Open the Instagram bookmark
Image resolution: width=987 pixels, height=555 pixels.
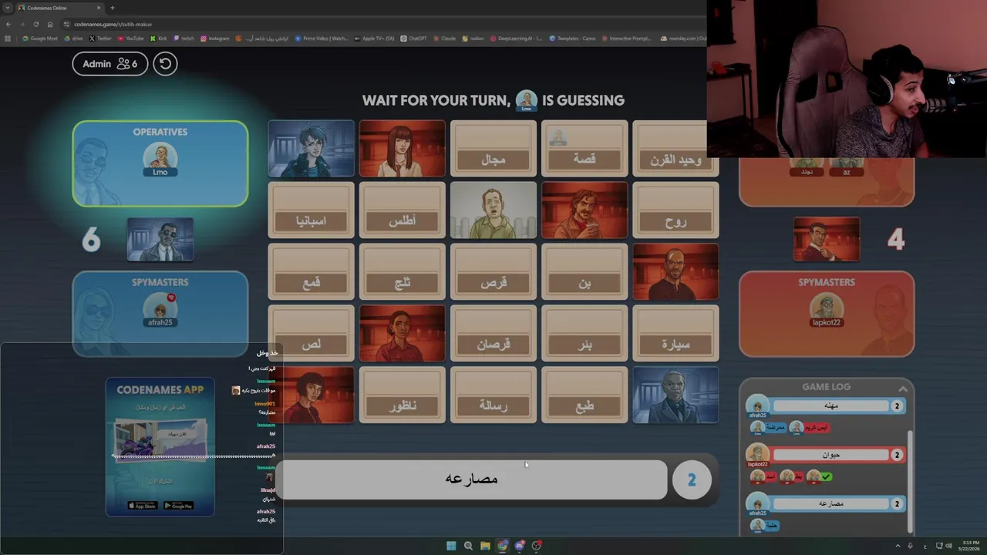coord(214,38)
